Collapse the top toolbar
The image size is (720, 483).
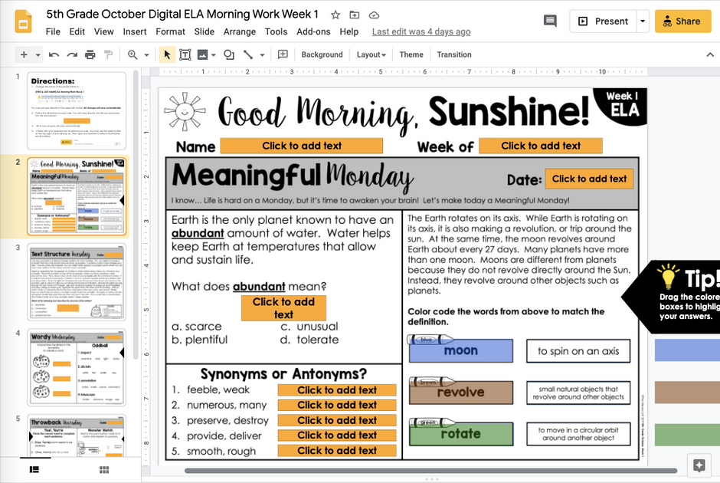(x=709, y=54)
